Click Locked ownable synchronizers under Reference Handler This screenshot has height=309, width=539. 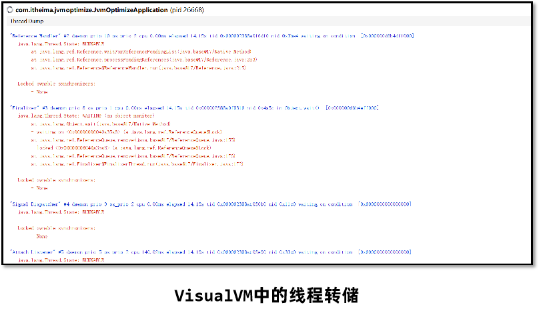pyautogui.click(x=57, y=83)
